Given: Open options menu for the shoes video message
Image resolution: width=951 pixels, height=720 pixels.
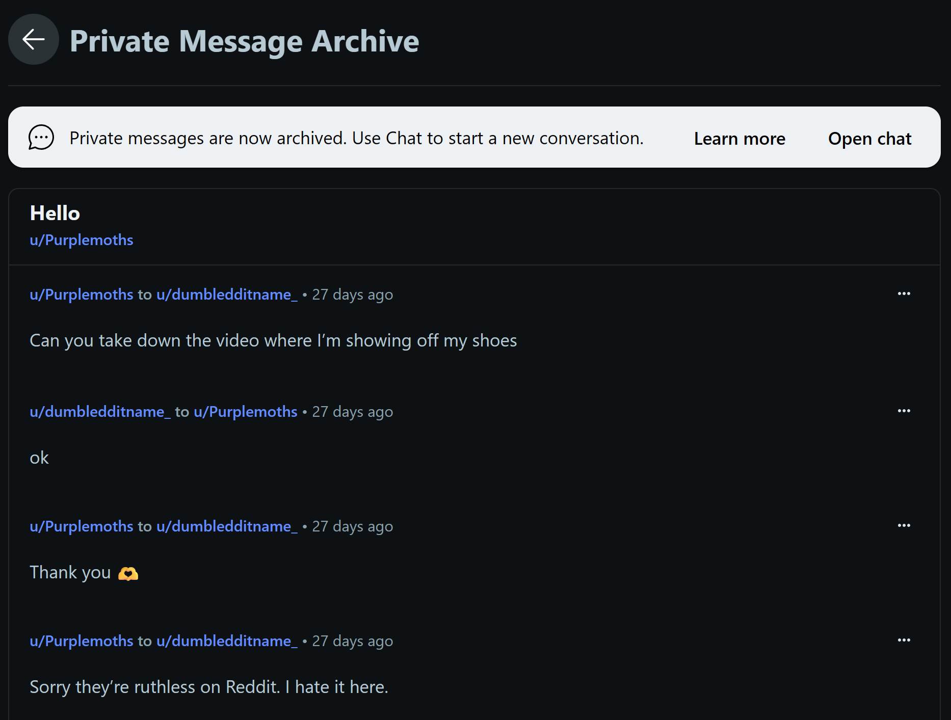Looking at the screenshot, I should 904,294.
